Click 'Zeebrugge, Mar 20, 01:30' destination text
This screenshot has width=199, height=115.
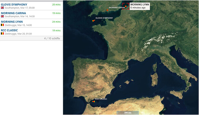(x=18, y=34)
